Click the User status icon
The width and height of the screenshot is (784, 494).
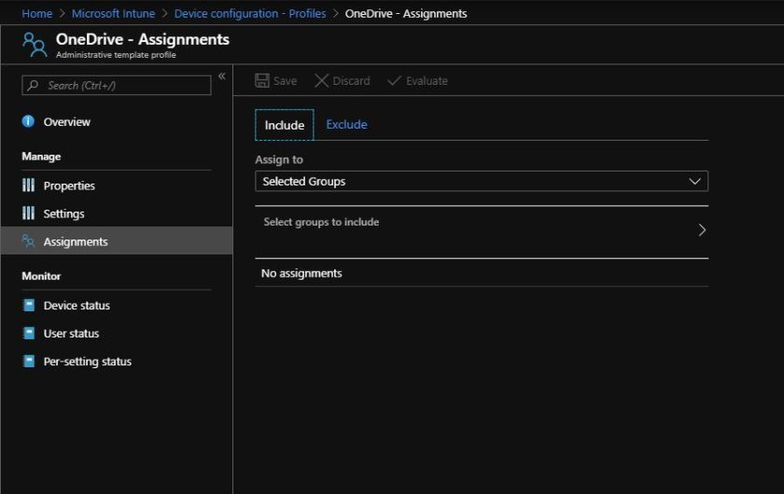coord(29,333)
